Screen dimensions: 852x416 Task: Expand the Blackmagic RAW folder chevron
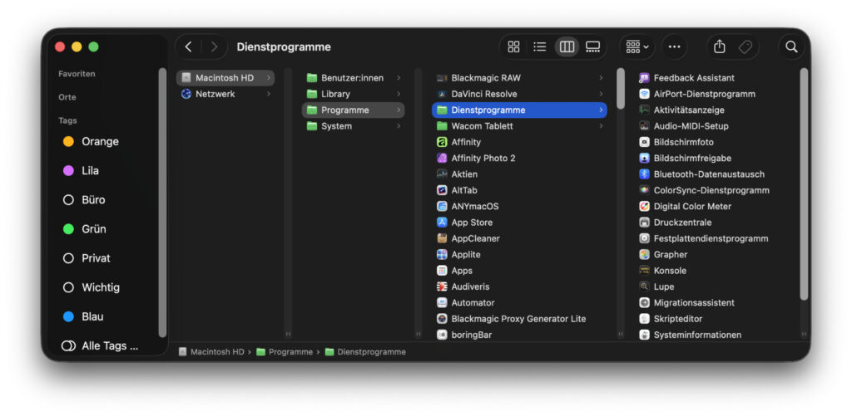(x=601, y=78)
